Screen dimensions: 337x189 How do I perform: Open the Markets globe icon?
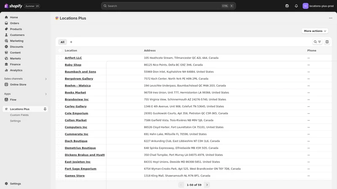pos(6,58)
